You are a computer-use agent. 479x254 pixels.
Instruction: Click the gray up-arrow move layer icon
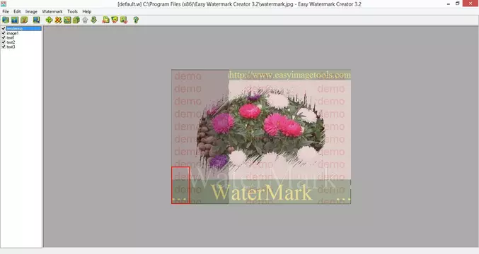(85, 20)
